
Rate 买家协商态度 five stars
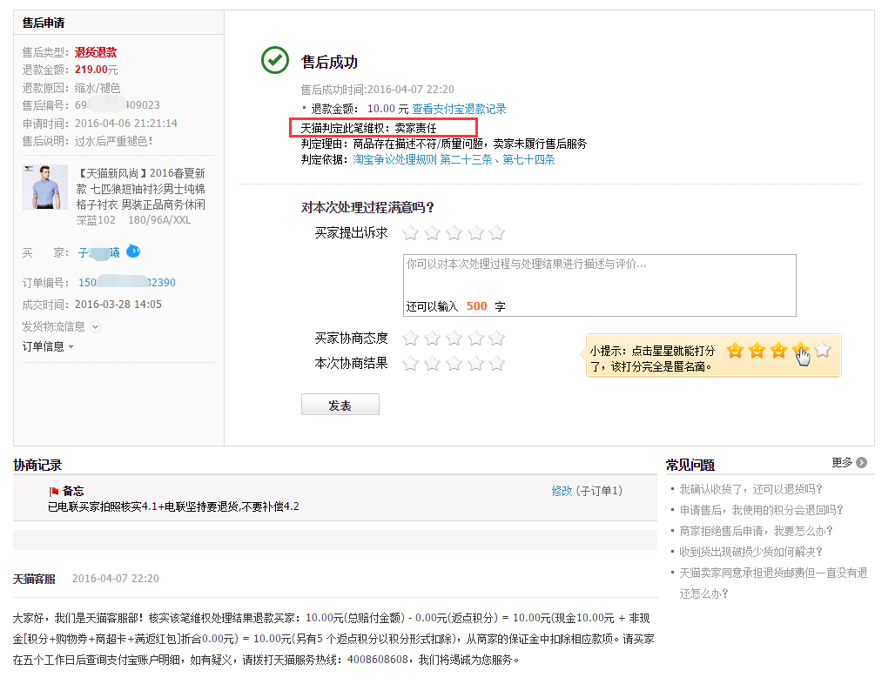tap(497, 339)
